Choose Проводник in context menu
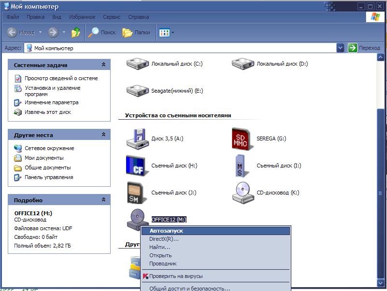Screen dimensions: 387x291 (x=216, y=263)
